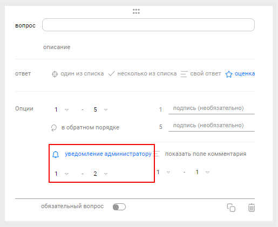The height and width of the screenshot is (227, 278).
Task: Click the вопрос text input field
Action: pyautogui.click(x=148, y=25)
